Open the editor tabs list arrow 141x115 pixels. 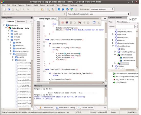tap(105, 19)
